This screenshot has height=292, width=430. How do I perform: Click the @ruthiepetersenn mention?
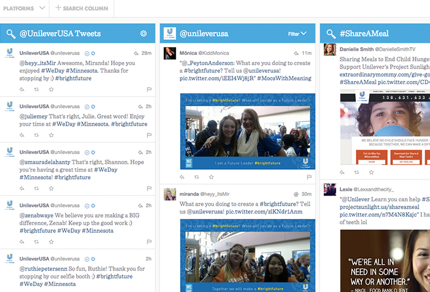click(44, 269)
